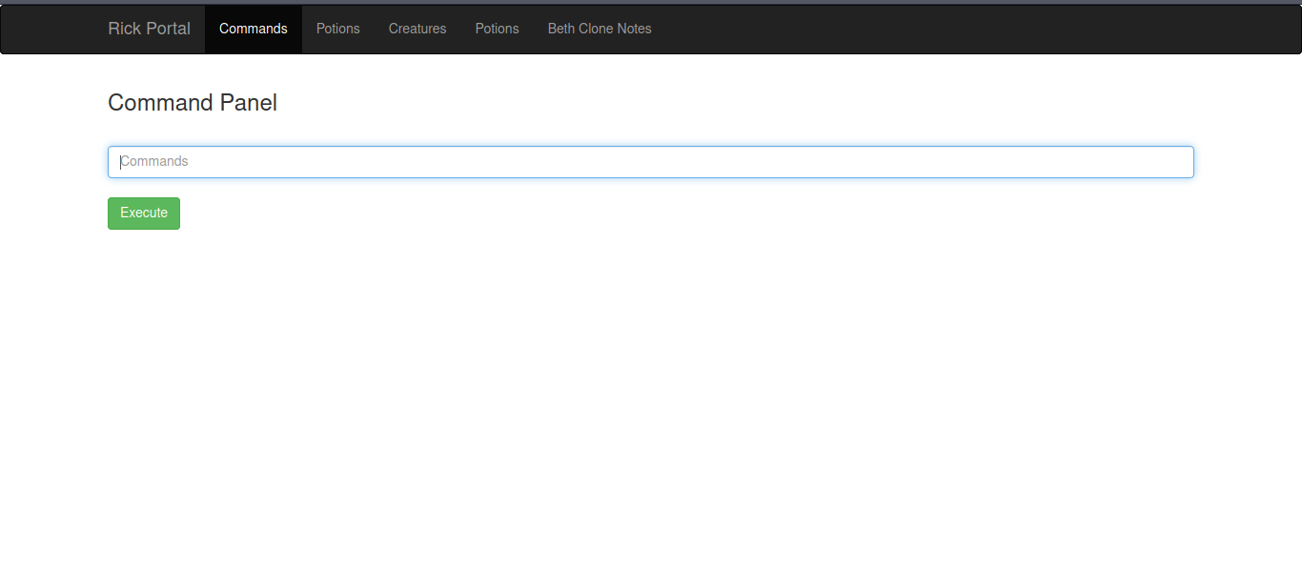Select the active Commands navigation item
1302x570 pixels.
[x=253, y=29]
